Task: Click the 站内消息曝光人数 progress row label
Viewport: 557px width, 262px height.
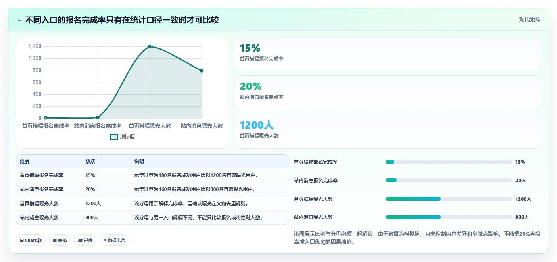Action: [x=313, y=217]
